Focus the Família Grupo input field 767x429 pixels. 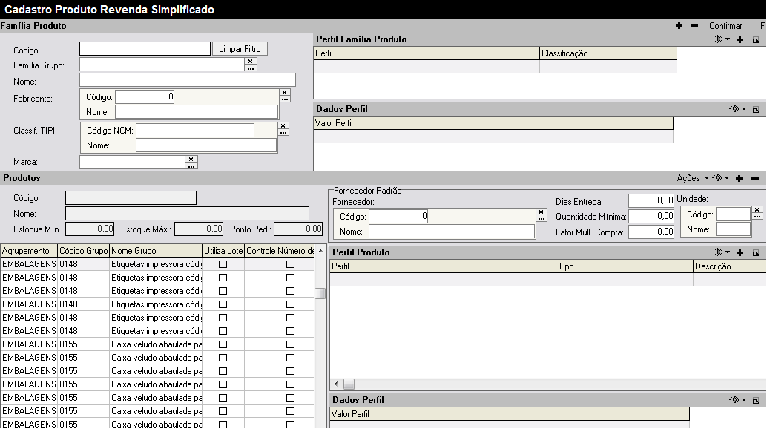click(x=162, y=65)
